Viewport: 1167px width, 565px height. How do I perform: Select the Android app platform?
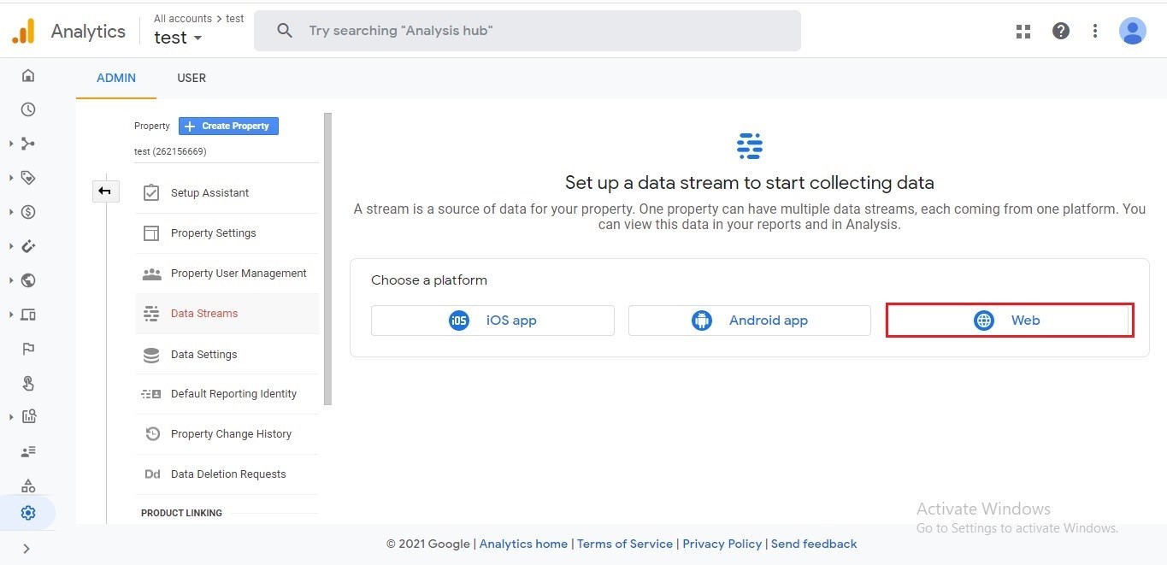tap(750, 321)
